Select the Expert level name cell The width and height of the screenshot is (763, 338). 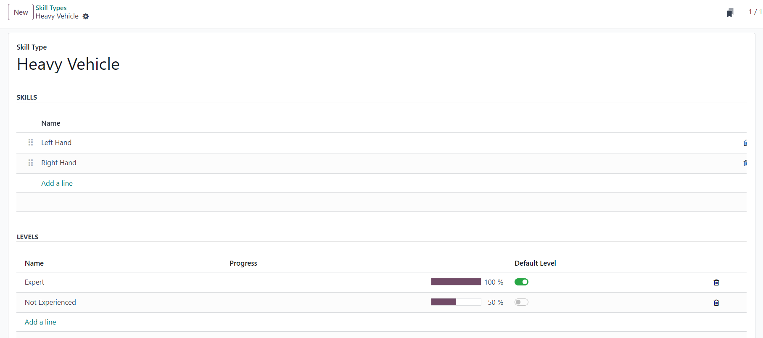pyautogui.click(x=34, y=282)
